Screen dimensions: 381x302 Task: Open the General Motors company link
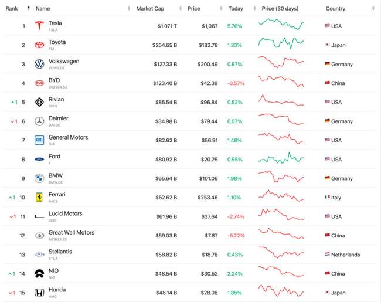pyautogui.click(x=68, y=137)
